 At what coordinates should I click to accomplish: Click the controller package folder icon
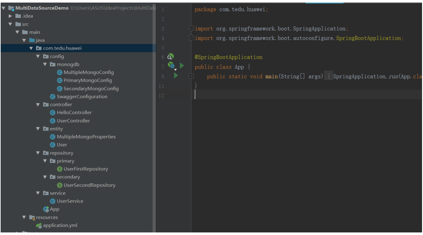(46, 105)
